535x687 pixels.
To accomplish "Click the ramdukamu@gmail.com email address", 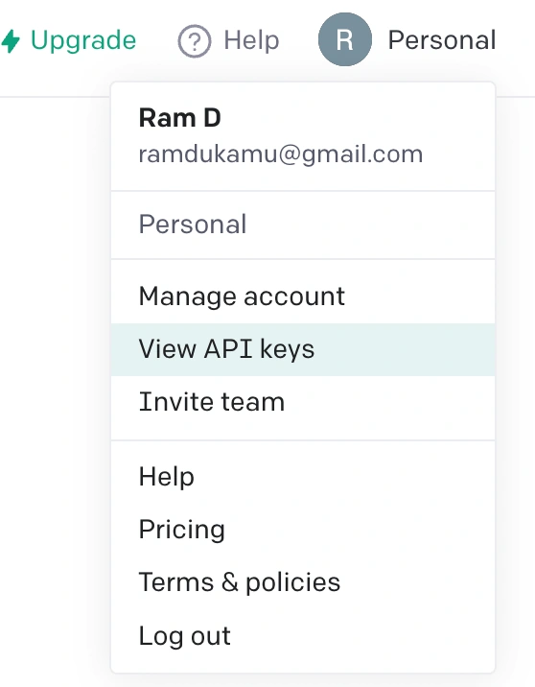I will [281, 154].
